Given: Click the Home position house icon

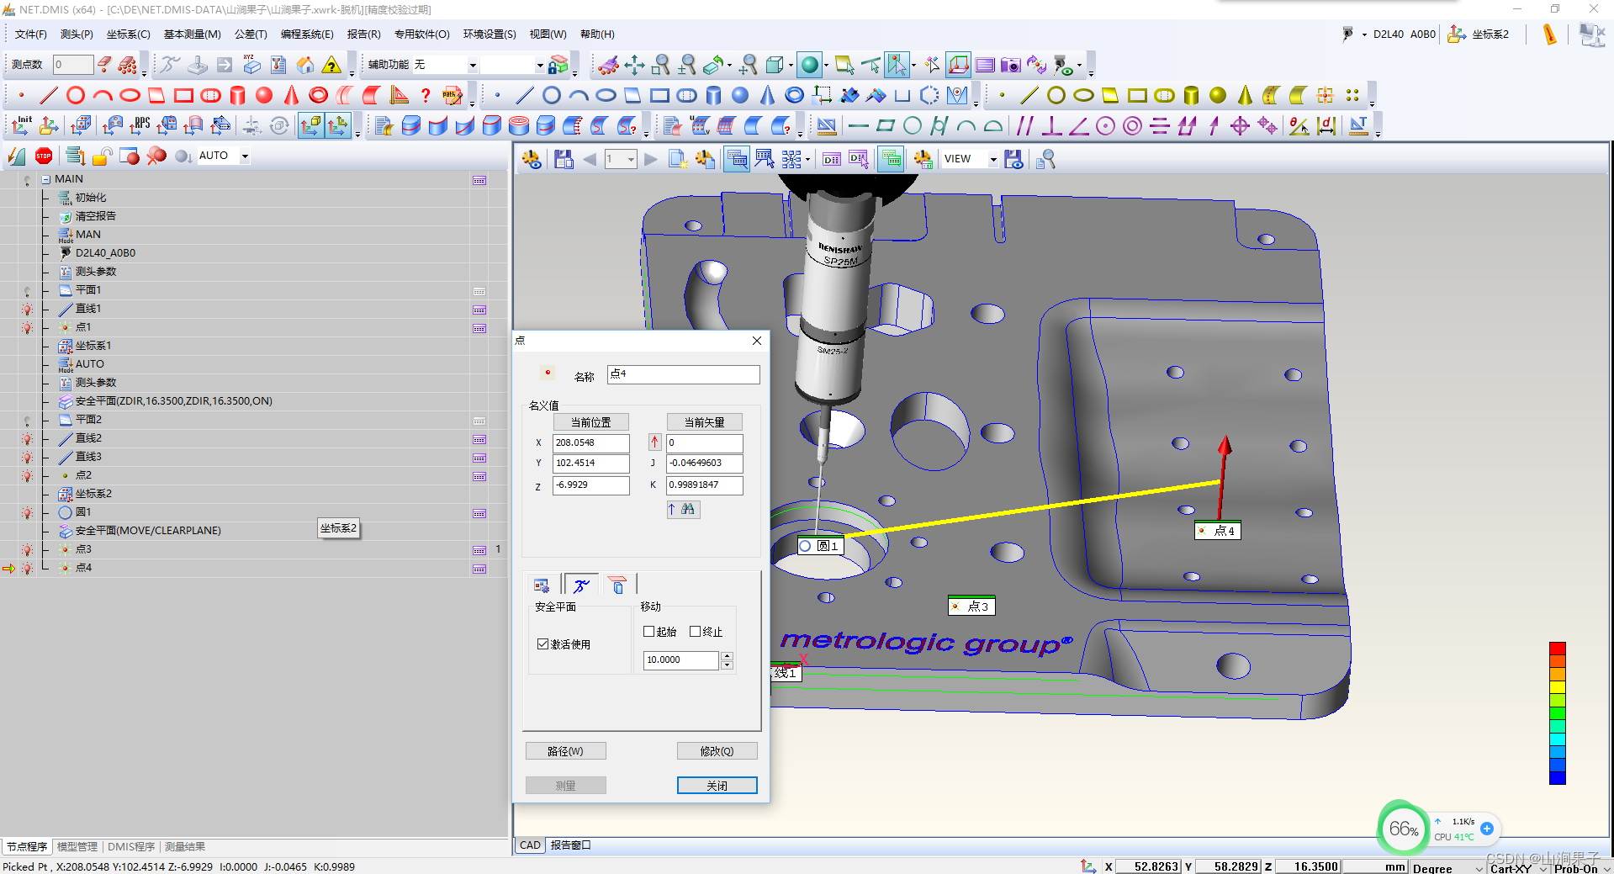Looking at the screenshot, I should coord(305,65).
